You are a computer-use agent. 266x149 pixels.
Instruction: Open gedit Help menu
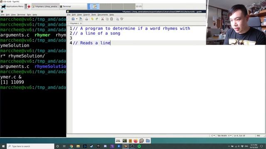tap(112, 15)
